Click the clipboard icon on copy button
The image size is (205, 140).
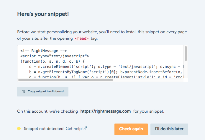tap(23, 91)
